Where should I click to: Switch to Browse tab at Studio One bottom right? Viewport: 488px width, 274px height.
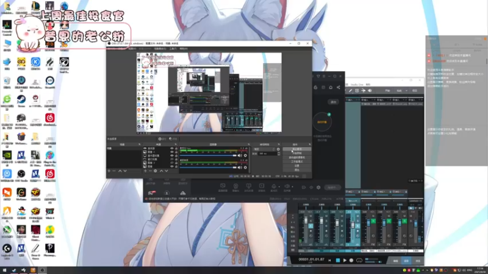click(418, 261)
